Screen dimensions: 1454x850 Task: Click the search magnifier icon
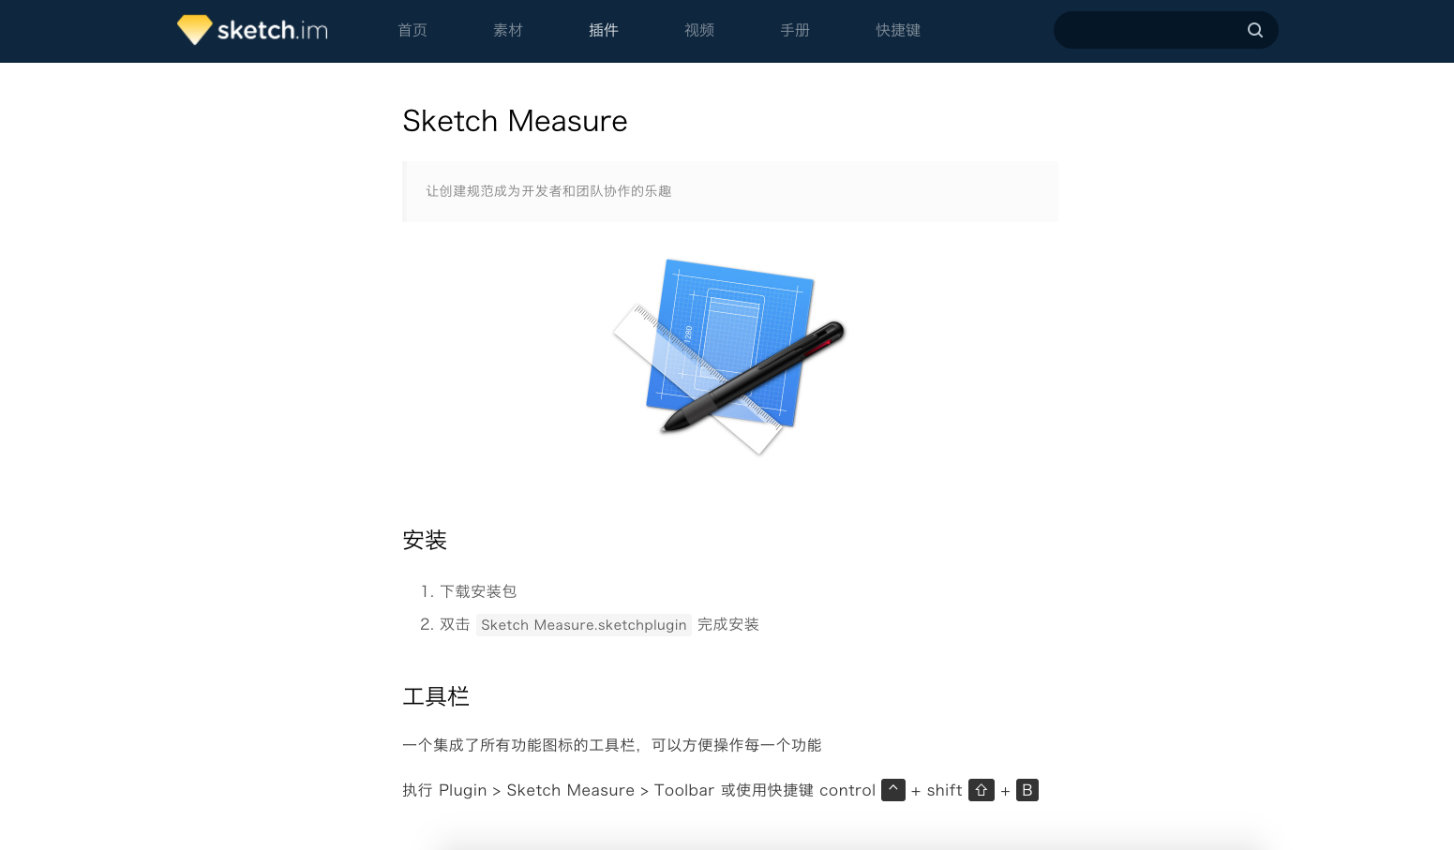tap(1254, 30)
